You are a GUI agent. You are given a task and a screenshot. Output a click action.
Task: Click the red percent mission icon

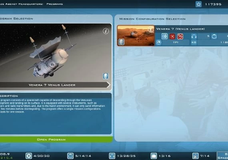click(180, 36)
